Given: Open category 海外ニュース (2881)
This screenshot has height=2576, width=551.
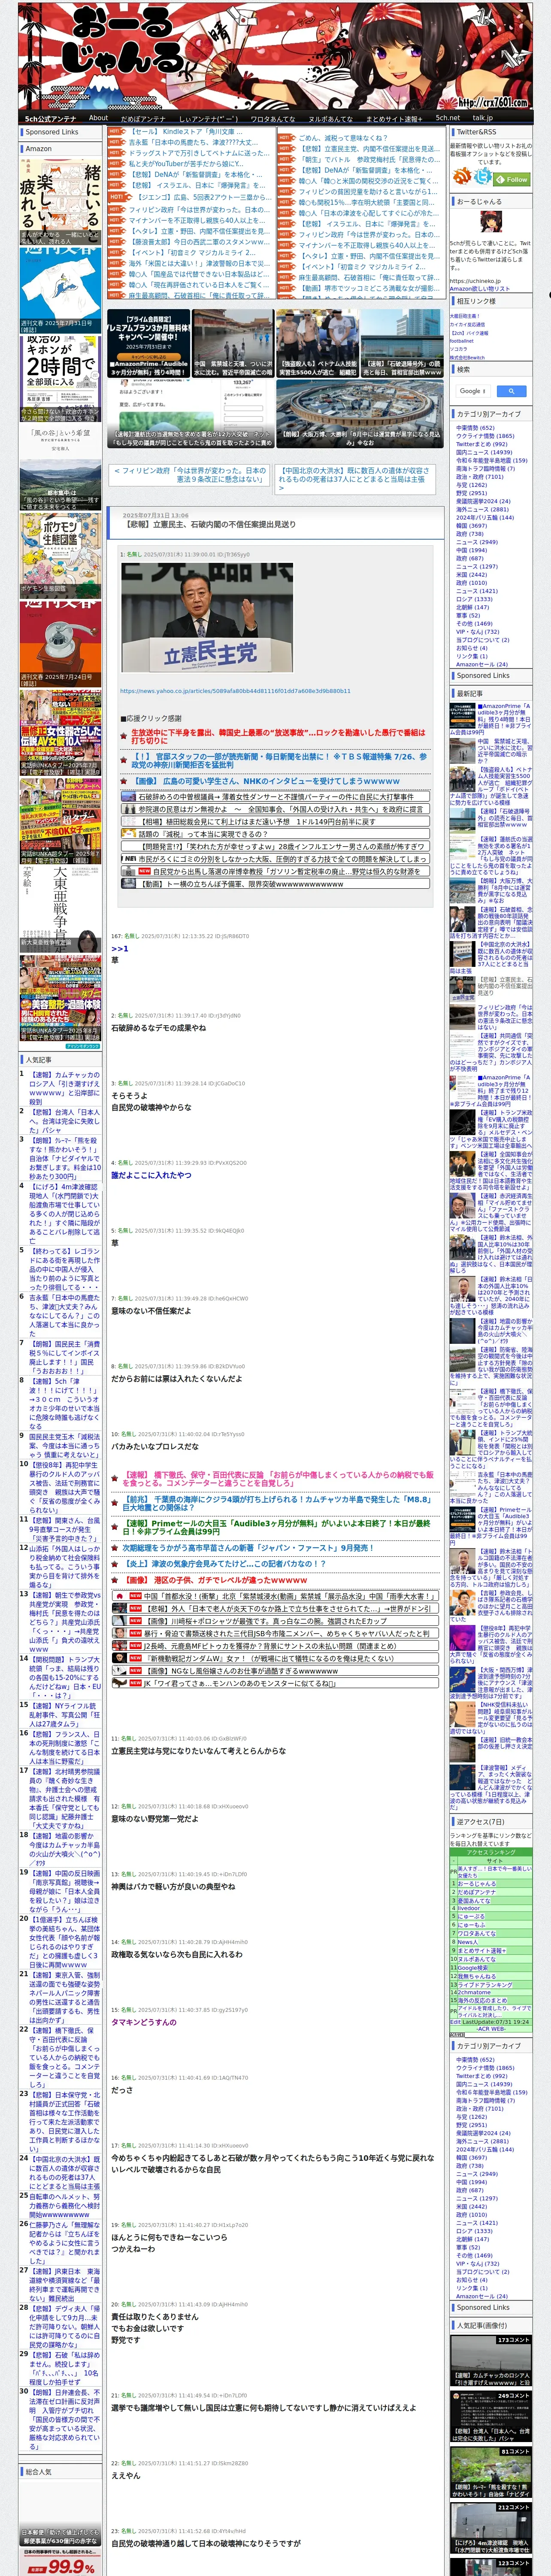Looking at the screenshot, I should point(482,509).
